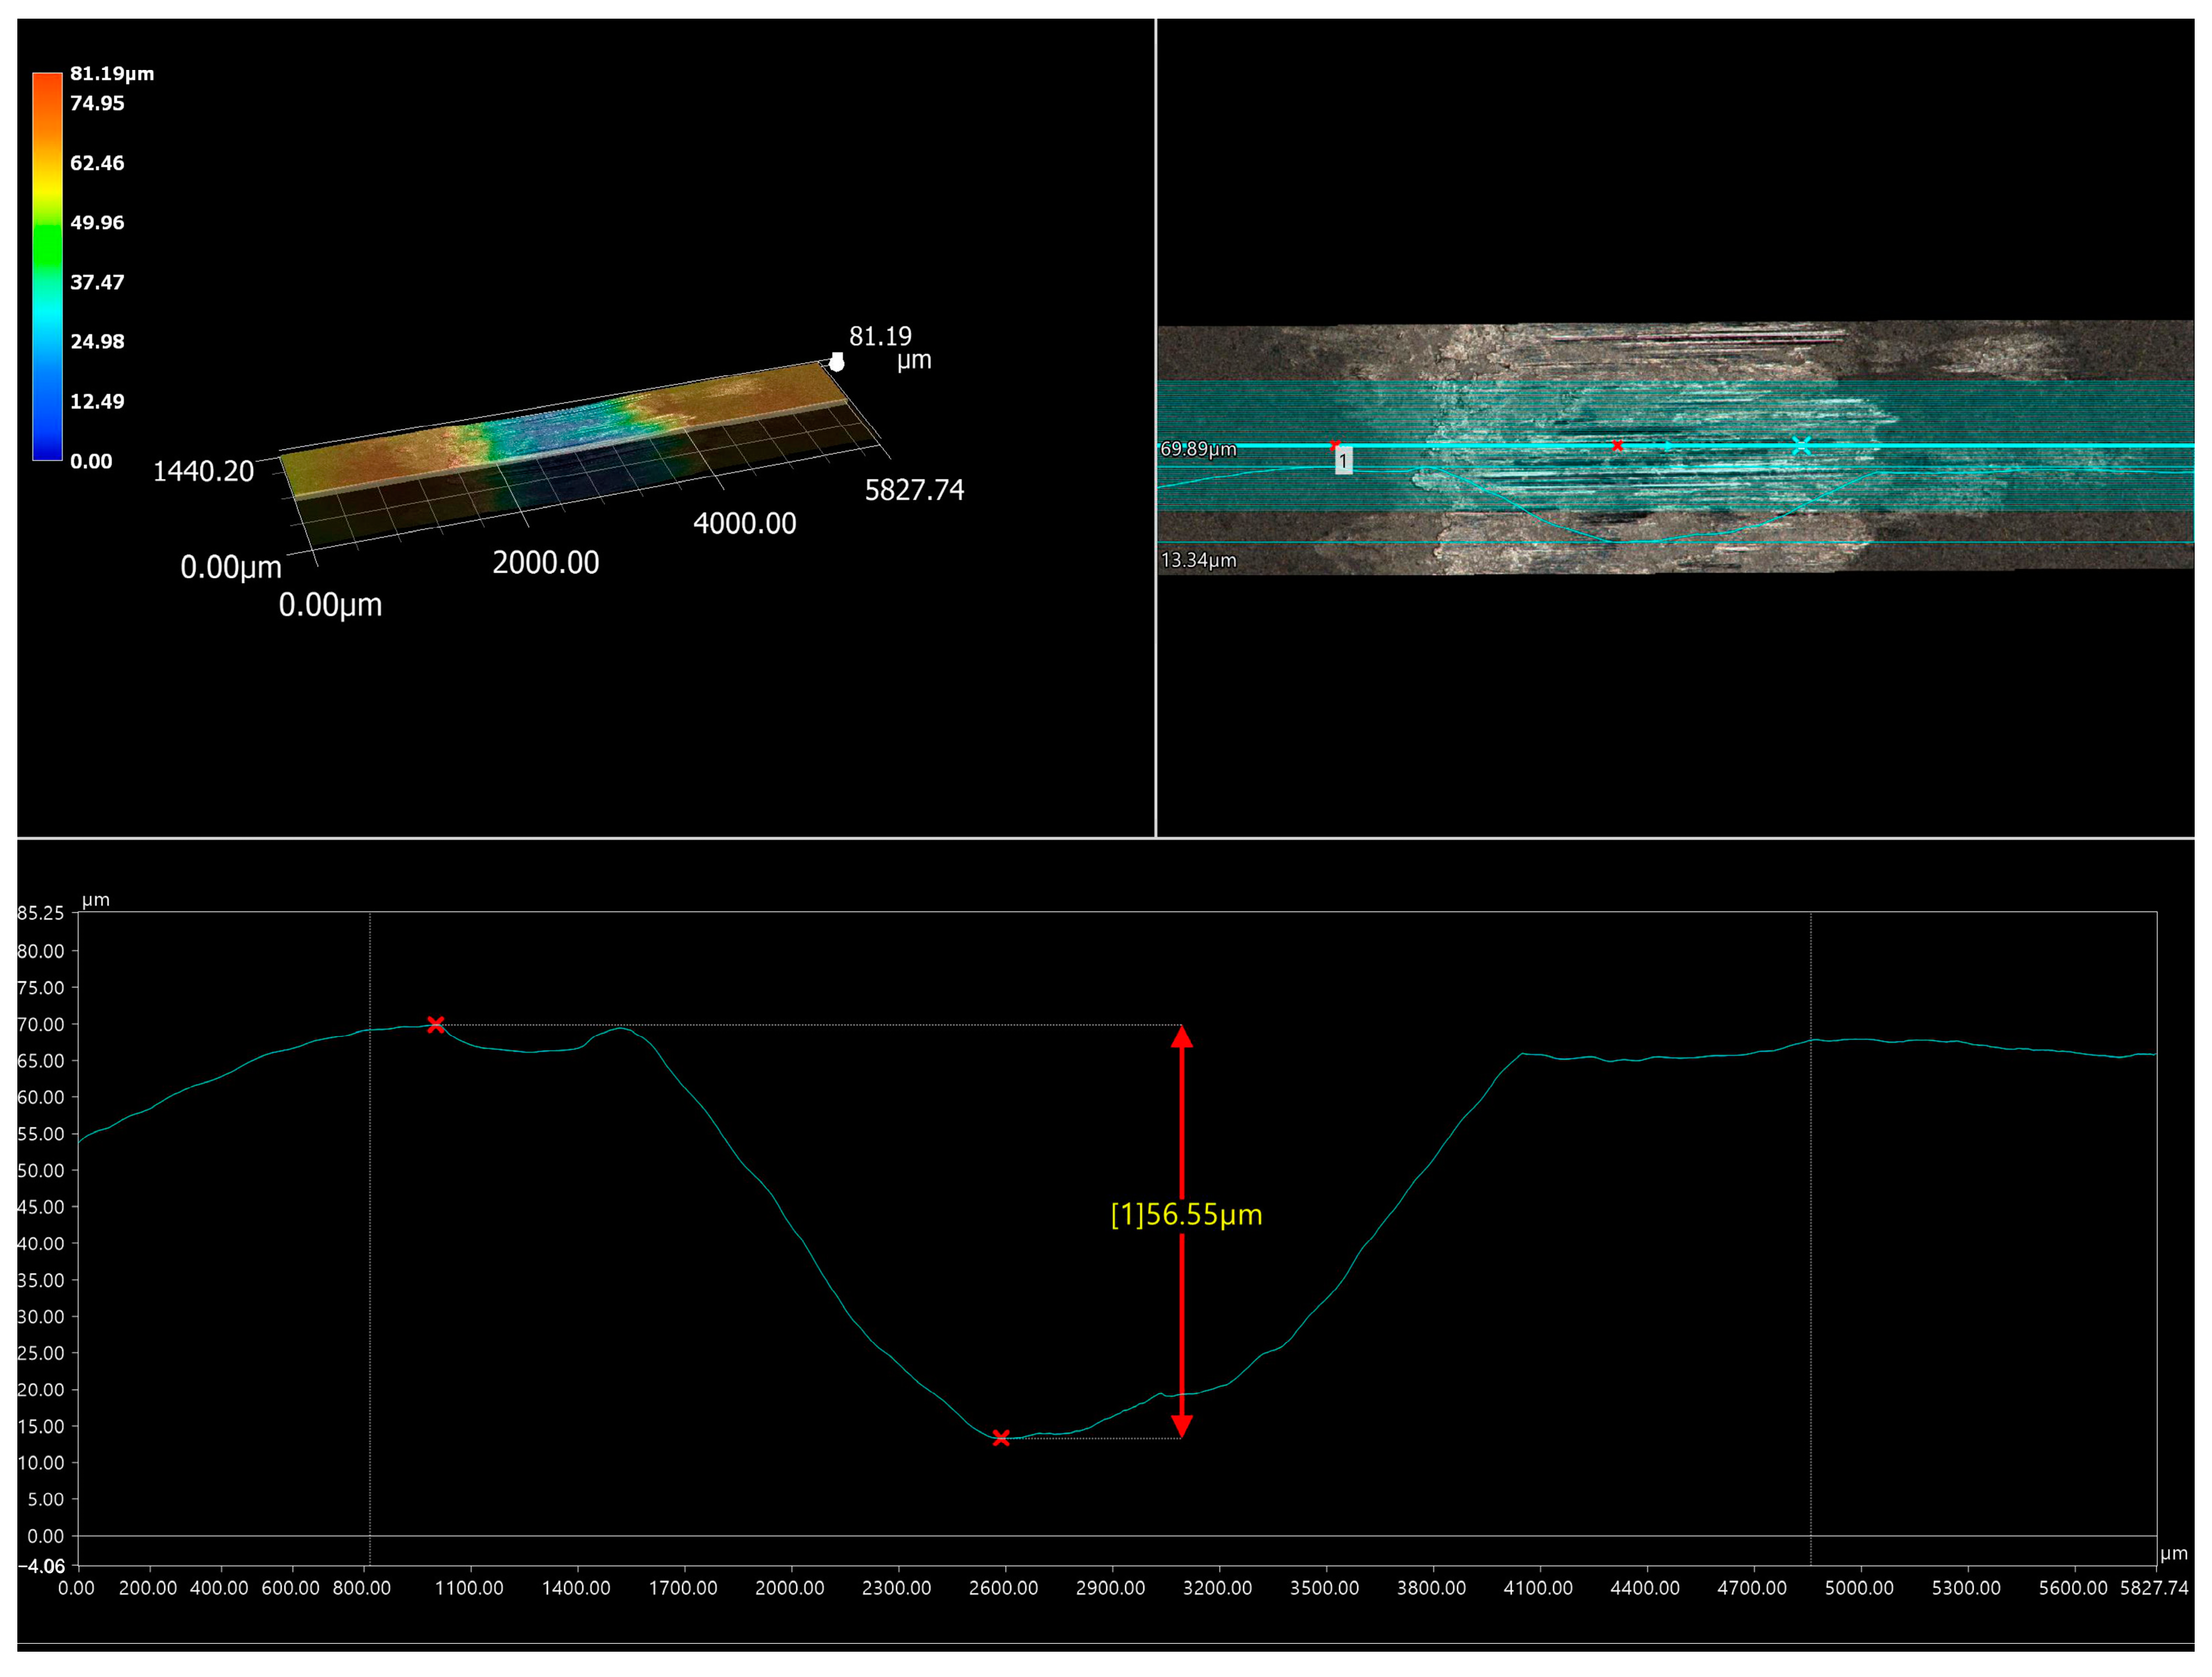Image resolution: width=2212 pixels, height=1677 pixels.
Task: Click the red X marker at profile valley
Action: coord(1001,1437)
